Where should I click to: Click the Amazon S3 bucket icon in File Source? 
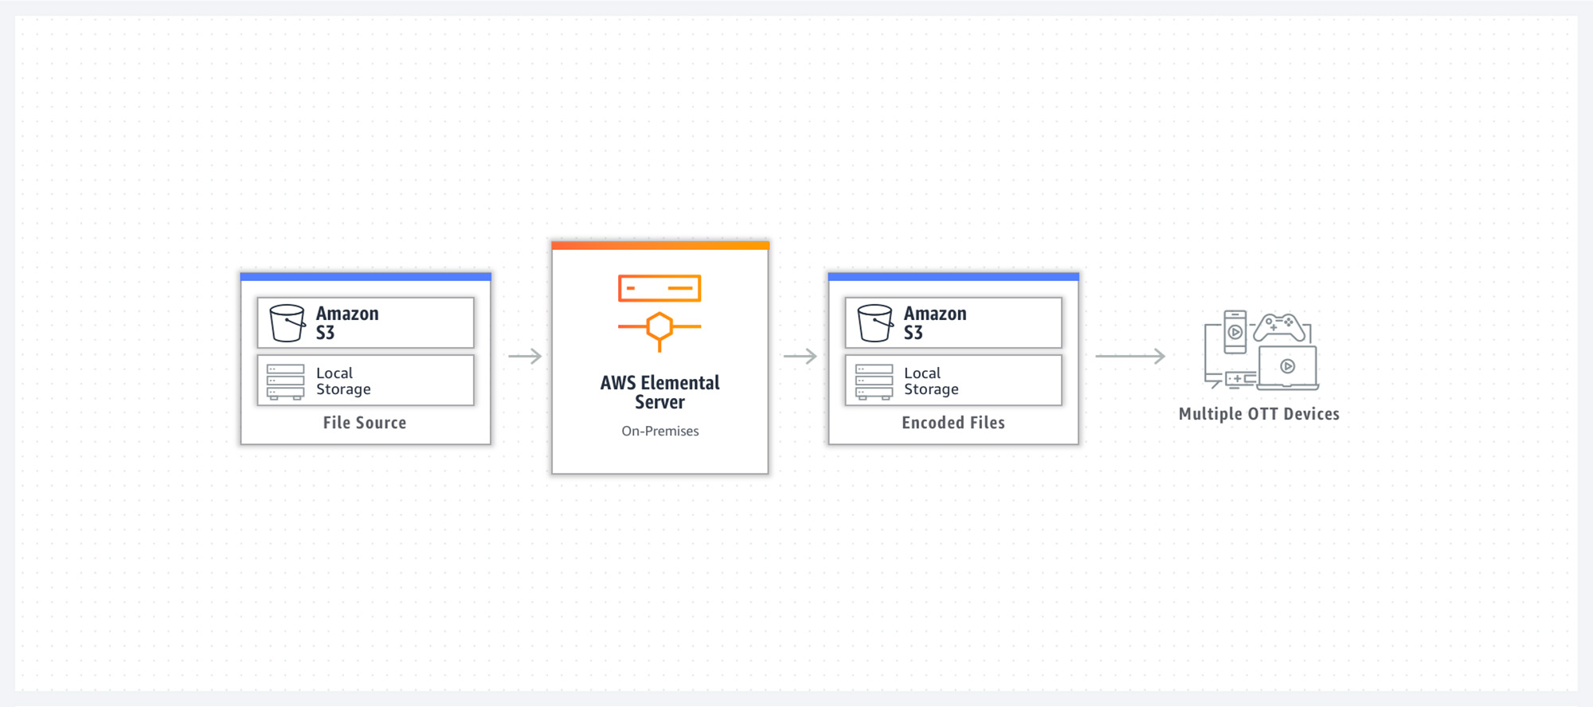click(x=287, y=323)
